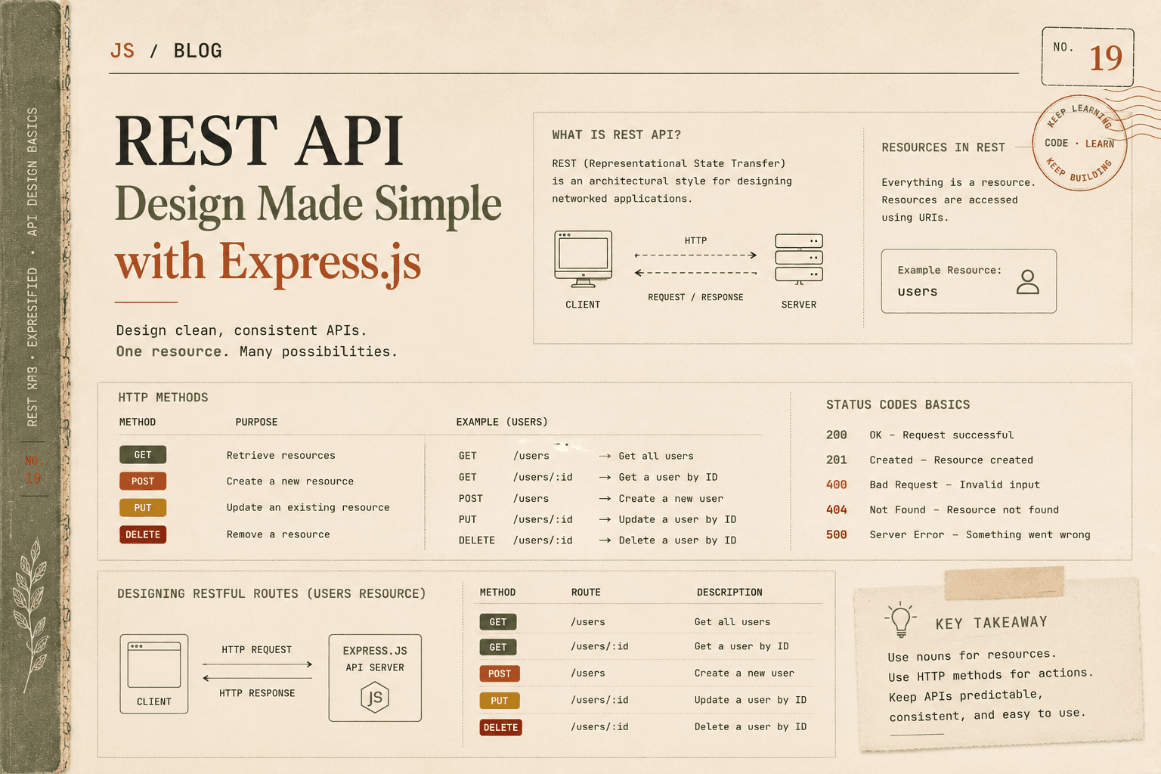Click the DELETE badge in the routes table
This screenshot has height=774, width=1161.
click(501, 728)
